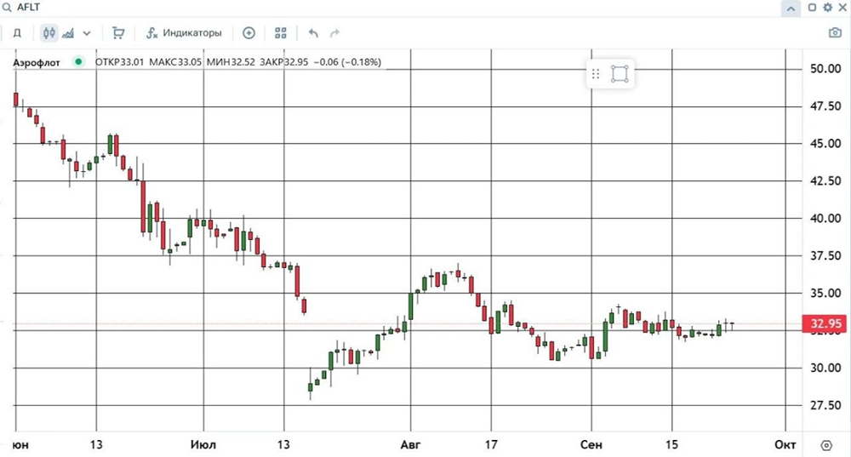Select the candlestick chart type icon
This screenshot has height=457, width=851.
coord(49,33)
